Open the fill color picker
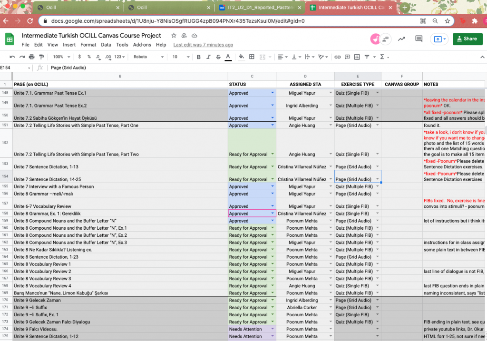The width and height of the screenshot is (487, 341). coord(241,57)
